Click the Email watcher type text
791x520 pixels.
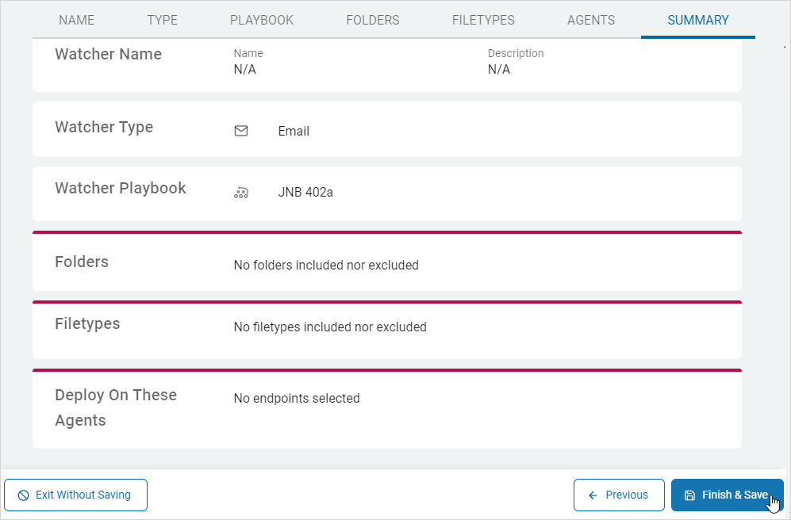pyautogui.click(x=294, y=131)
